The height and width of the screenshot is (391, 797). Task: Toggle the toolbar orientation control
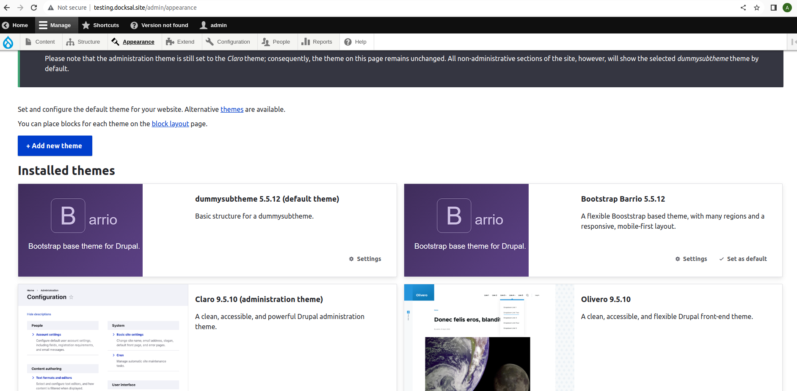[x=792, y=42]
